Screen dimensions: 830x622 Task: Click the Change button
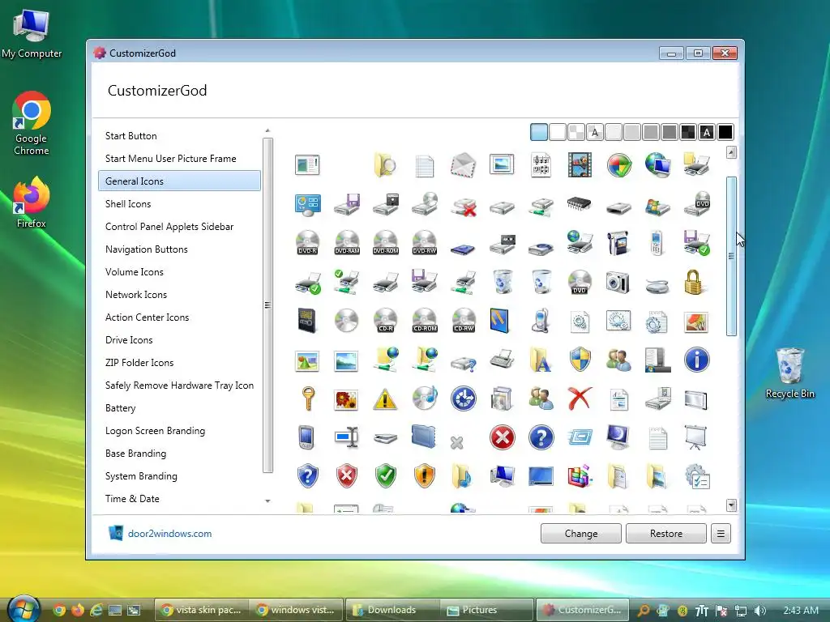tap(580, 534)
